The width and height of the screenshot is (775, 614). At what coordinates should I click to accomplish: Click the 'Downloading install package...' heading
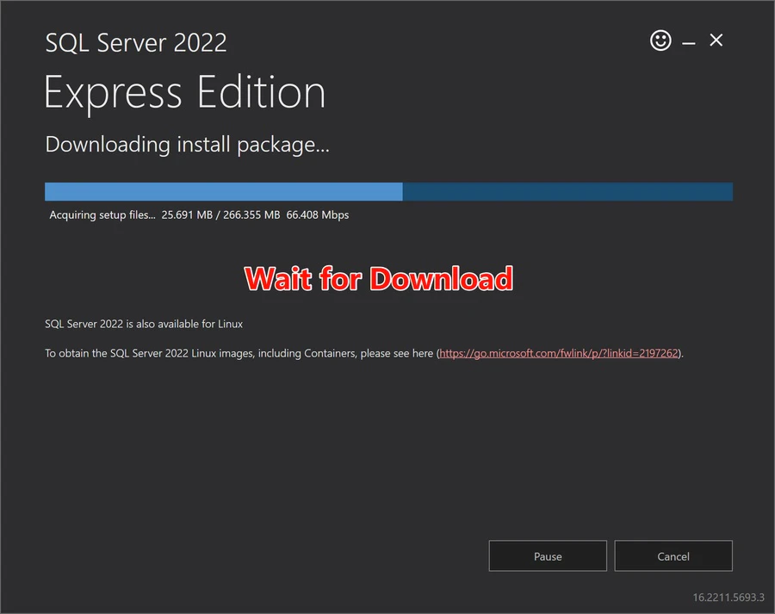tap(188, 145)
